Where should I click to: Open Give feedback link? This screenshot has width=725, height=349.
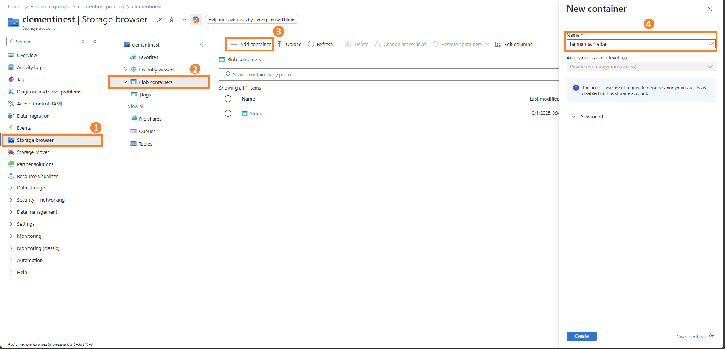pos(695,337)
